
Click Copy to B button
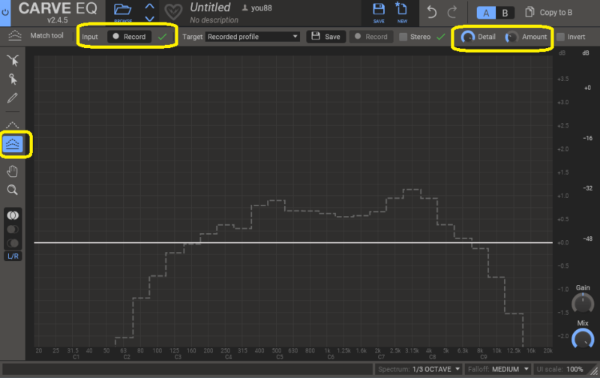(549, 13)
